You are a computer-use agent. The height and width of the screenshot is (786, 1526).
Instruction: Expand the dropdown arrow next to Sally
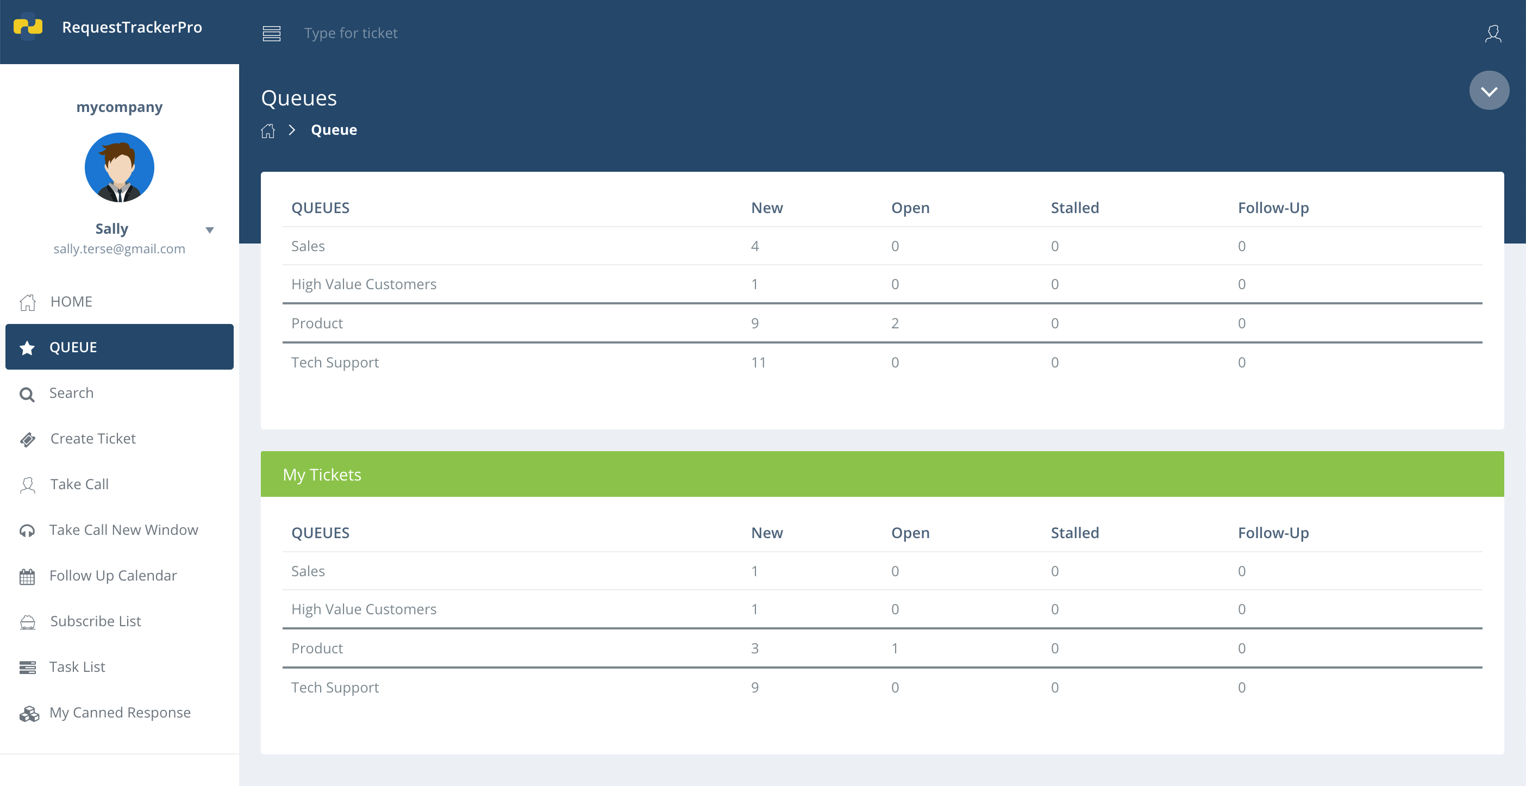coord(209,230)
